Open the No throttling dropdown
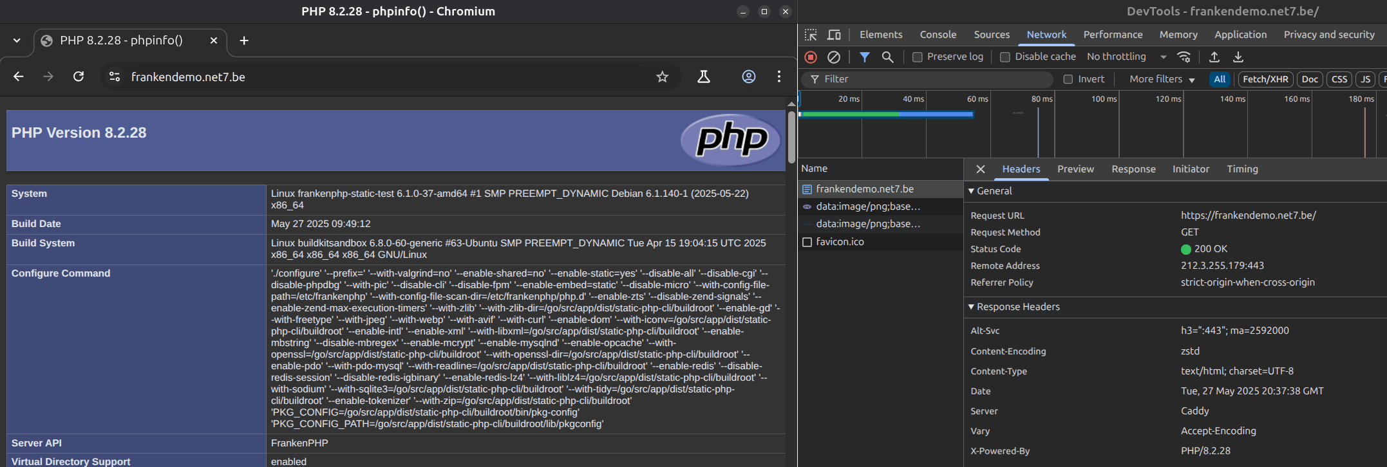The image size is (1387, 467). (x=1127, y=57)
